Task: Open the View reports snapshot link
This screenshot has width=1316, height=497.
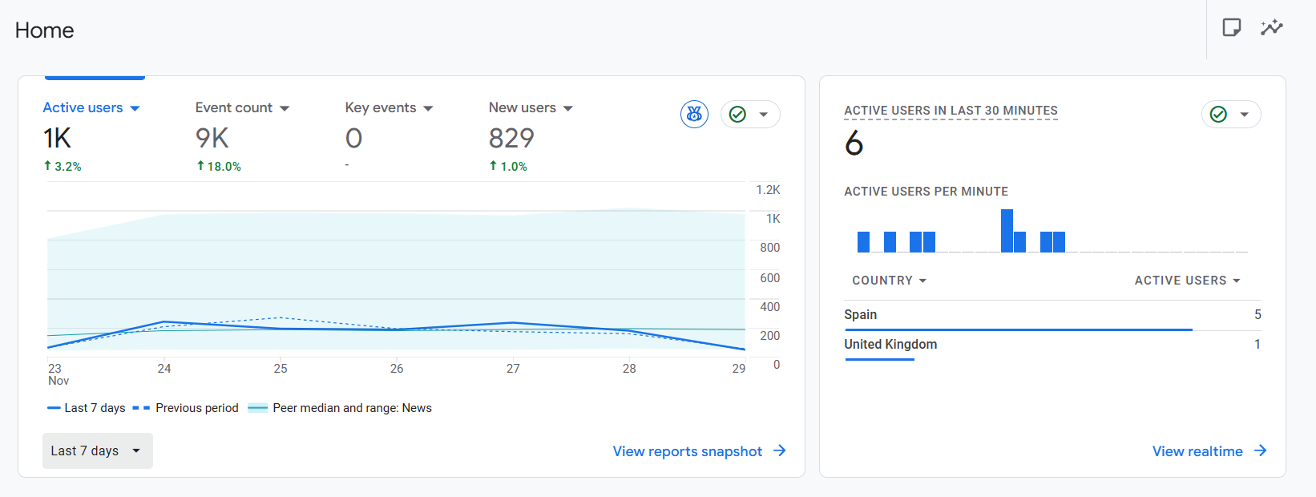Action: point(687,451)
